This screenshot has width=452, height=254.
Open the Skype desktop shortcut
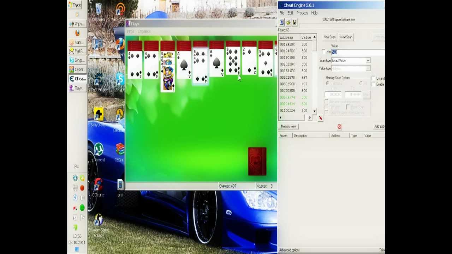(x=120, y=82)
